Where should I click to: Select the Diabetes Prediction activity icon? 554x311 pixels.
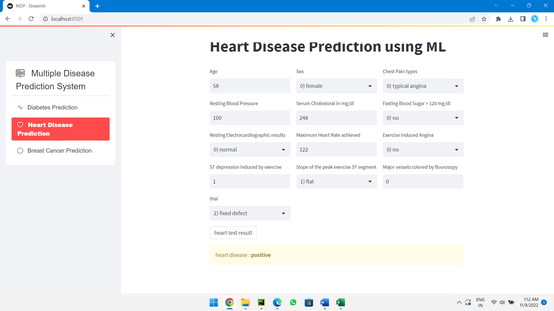point(20,107)
